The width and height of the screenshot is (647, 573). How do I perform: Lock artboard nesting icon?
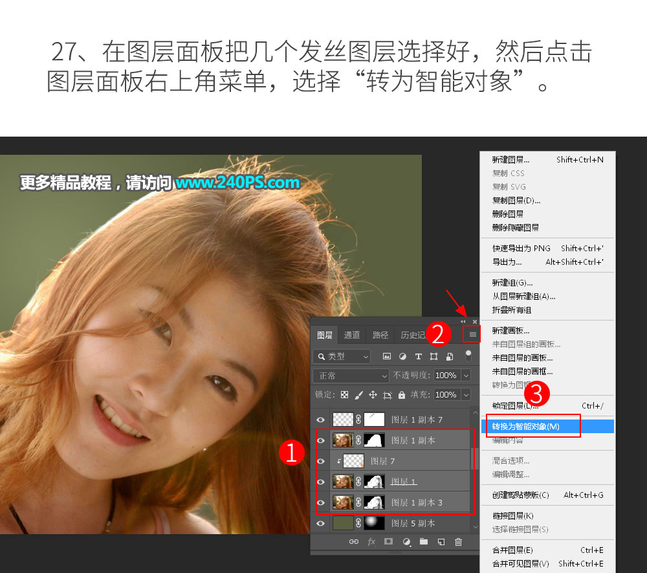[x=387, y=395]
